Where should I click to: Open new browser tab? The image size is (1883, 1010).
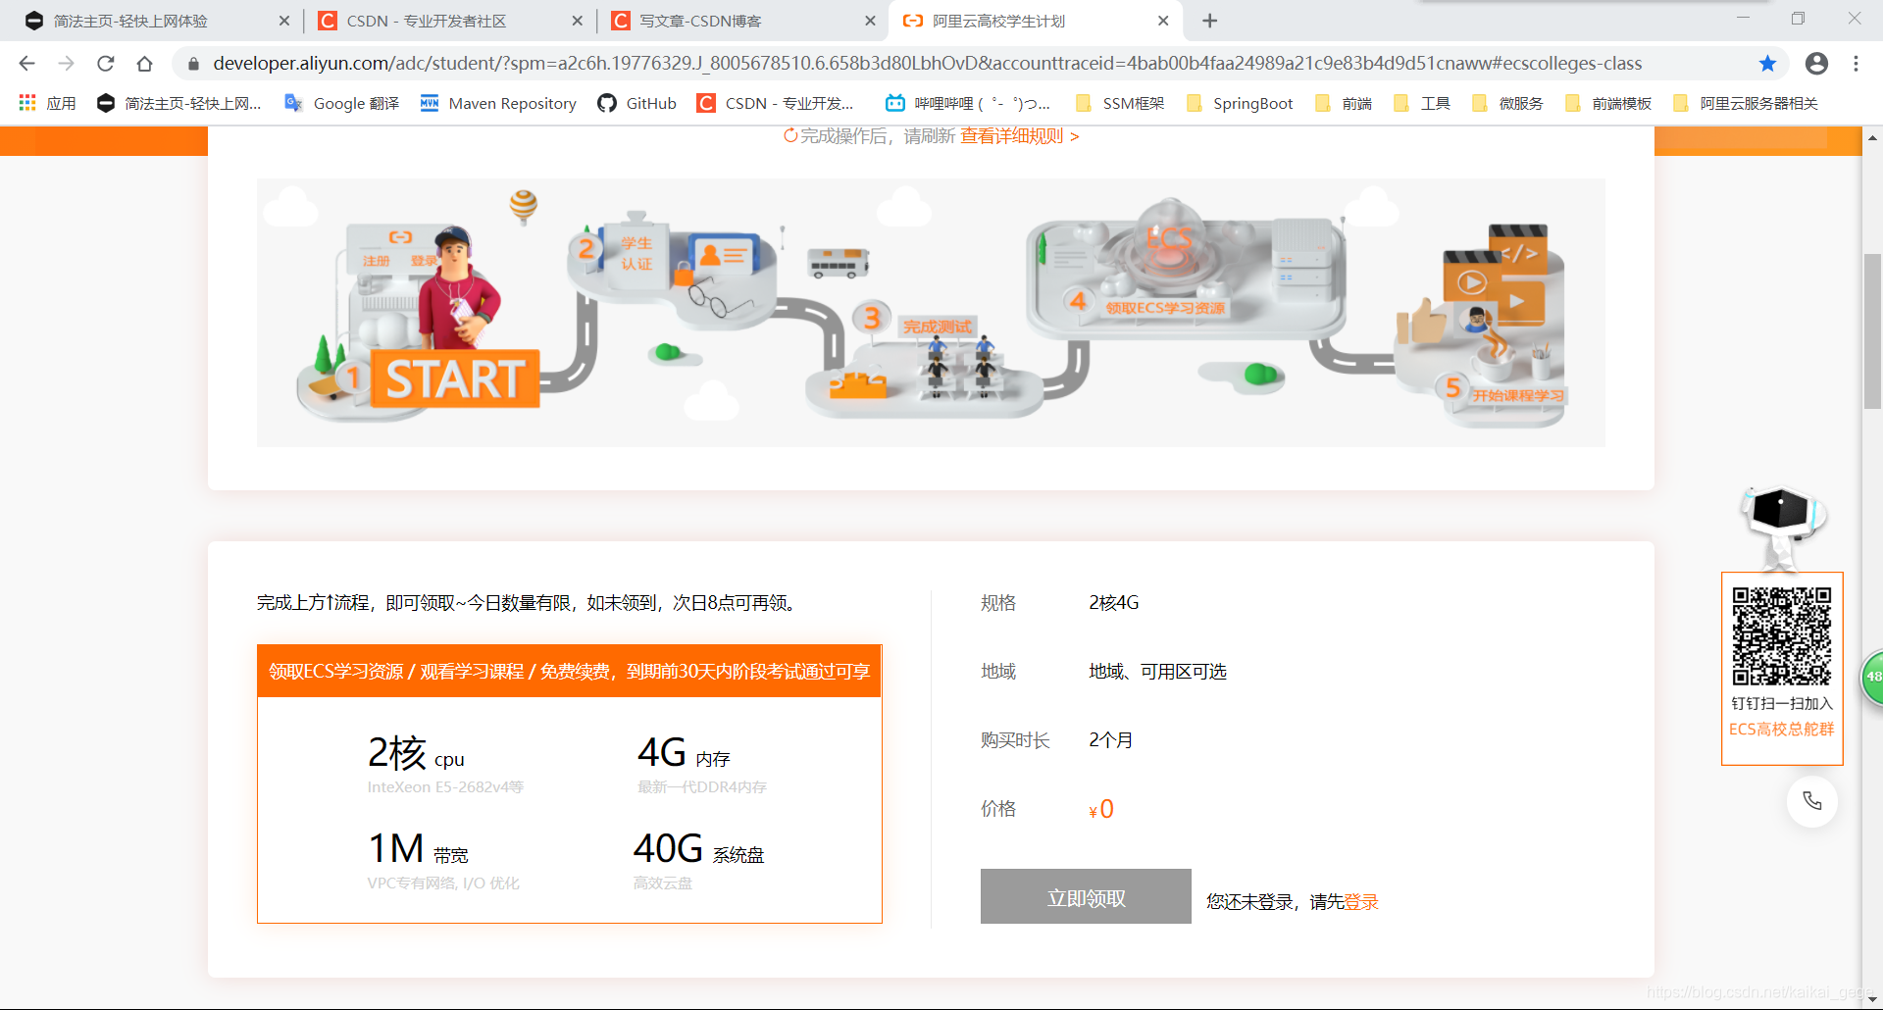(1209, 21)
